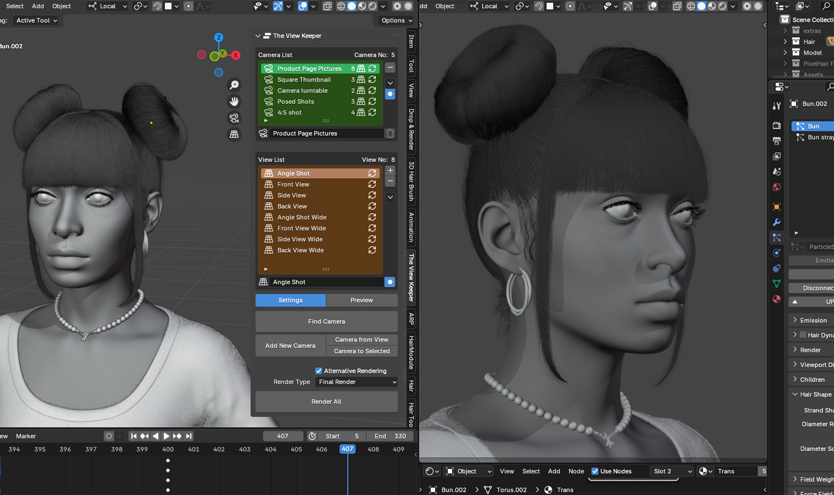Toggle the Hair Dynamics checkbox
Screen dimensions: 834x495
click(x=803, y=335)
